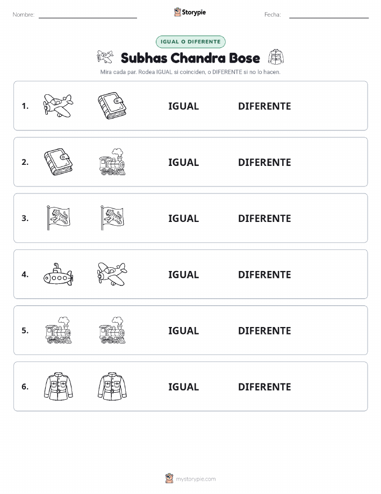This screenshot has height=494, width=381.
Task: Click the IGUAL O DIFERENTE badge
Action: click(x=190, y=41)
